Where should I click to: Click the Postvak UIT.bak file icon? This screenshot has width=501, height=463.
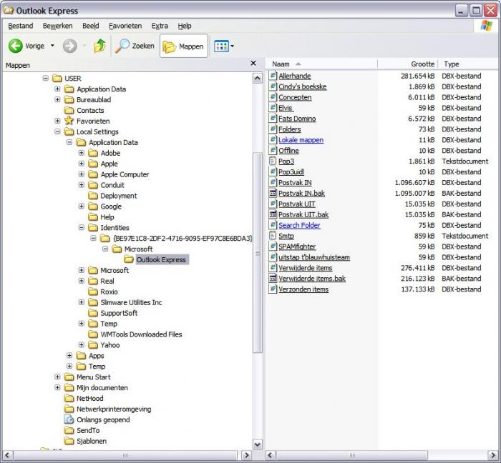coord(273,214)
